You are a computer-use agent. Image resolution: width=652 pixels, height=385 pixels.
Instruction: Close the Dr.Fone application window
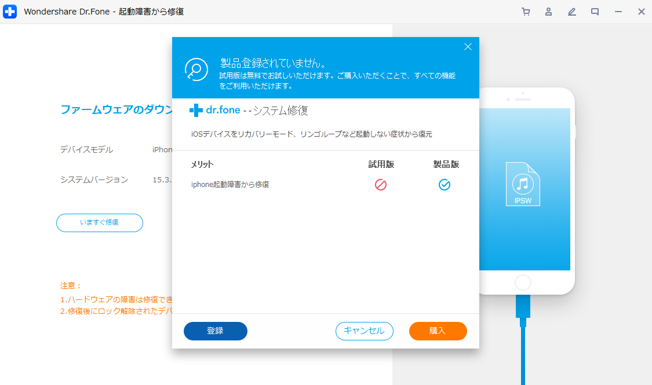tap(641, 12)
